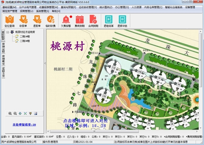Open the 智能化仓储系统 menu
The width and height of the screenshot is (204, 145).
[x=174, y=7]
